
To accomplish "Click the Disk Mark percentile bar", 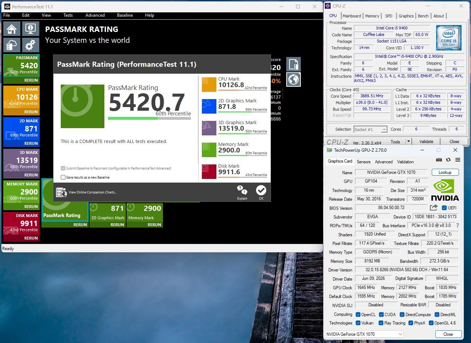I will (243, 177).
